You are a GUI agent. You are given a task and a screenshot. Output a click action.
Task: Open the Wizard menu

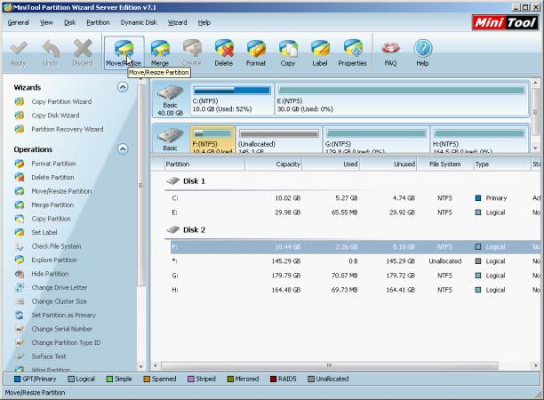[177, 22]
